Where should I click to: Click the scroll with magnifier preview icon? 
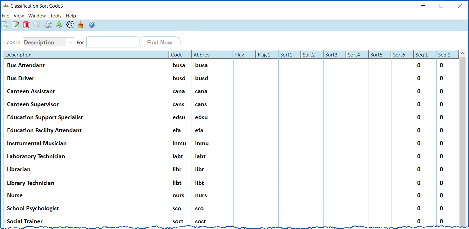[x=48, y=25]
